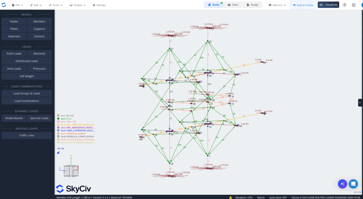This screenshot has height=199, width=363.
Task: Select node 10 in the model
Action: (x=208, y=41)
